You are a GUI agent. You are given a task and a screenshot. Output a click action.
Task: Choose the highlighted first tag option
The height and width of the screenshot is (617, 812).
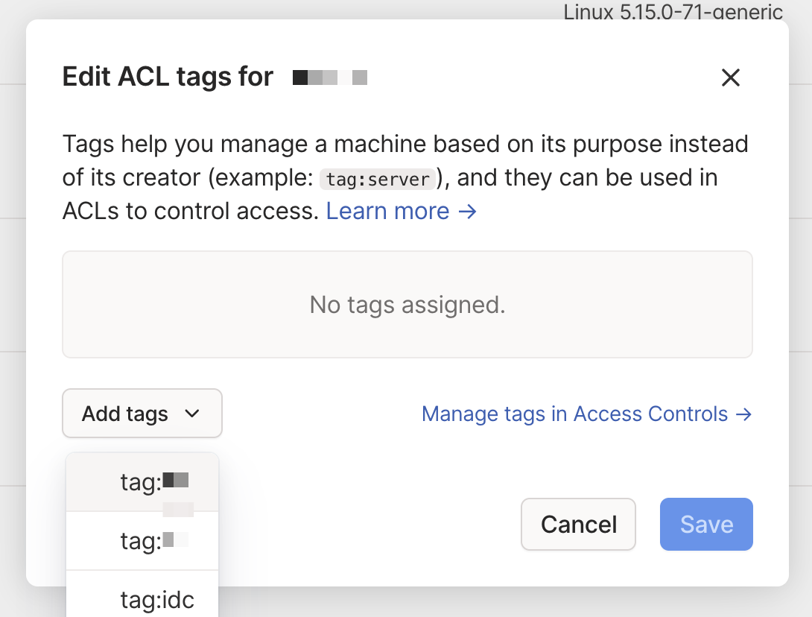tap(142, 482)
